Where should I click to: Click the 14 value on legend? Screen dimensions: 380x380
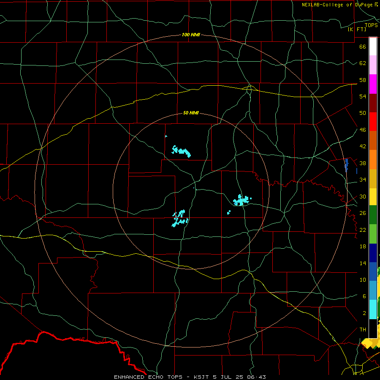coord(363,263)
